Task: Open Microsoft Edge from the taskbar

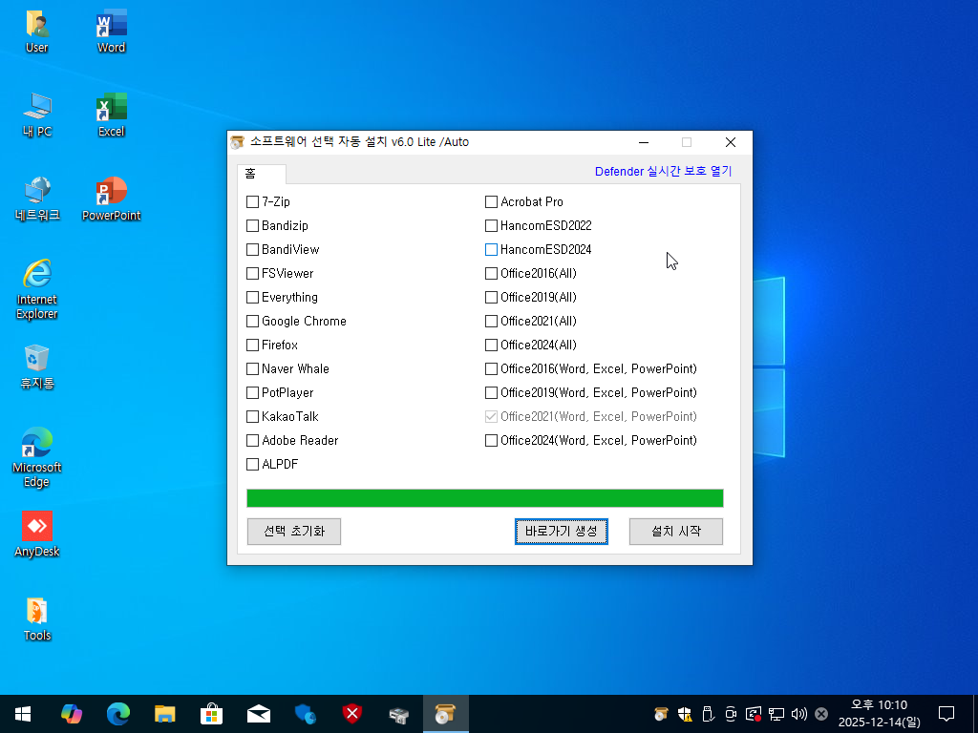Action: click(117, 714)
